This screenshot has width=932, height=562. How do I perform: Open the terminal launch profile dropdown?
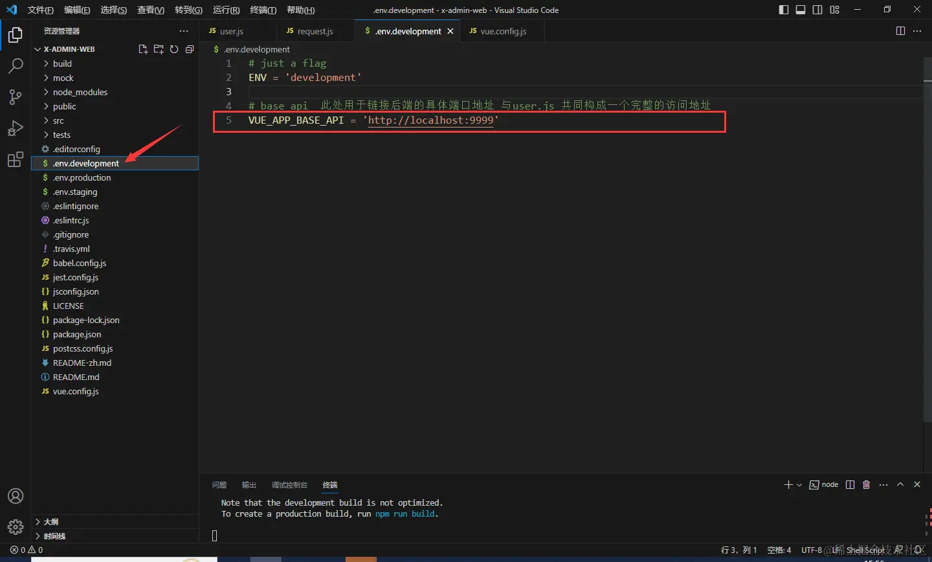pyautogui.click(x=799, y=485)
